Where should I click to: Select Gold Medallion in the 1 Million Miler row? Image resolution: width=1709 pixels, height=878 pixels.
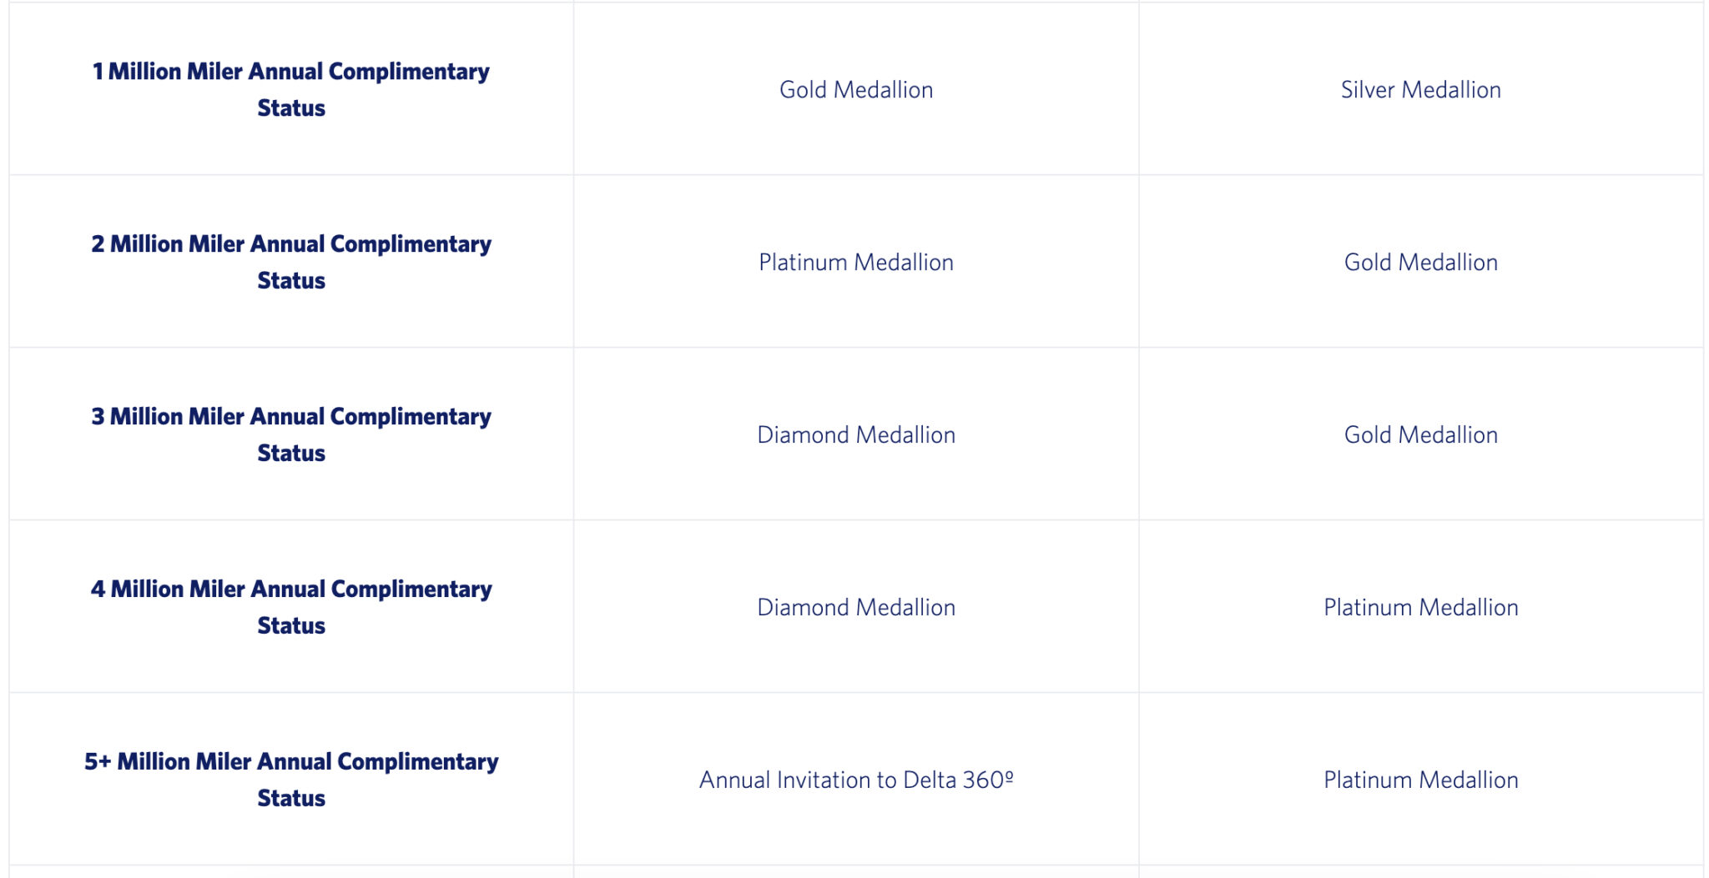[x=856, y=90]
